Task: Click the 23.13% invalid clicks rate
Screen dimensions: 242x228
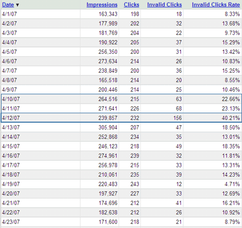Action: point(231,108)
